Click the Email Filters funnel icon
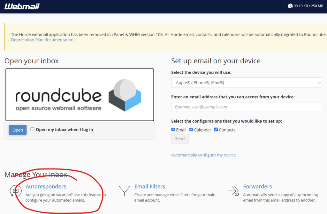Screen dimensions: 327x214 coord(125,191)
